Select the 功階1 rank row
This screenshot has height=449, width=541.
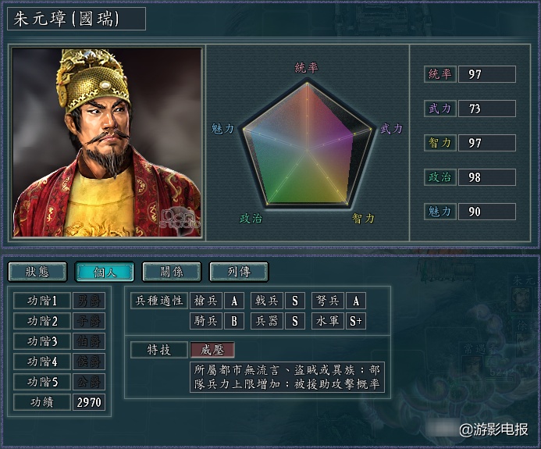59,301
